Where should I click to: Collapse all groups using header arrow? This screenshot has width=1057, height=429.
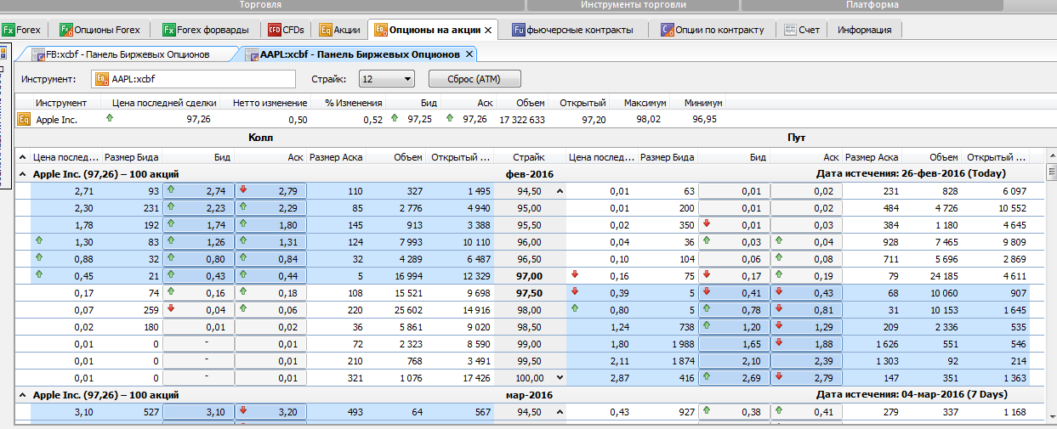22,157
